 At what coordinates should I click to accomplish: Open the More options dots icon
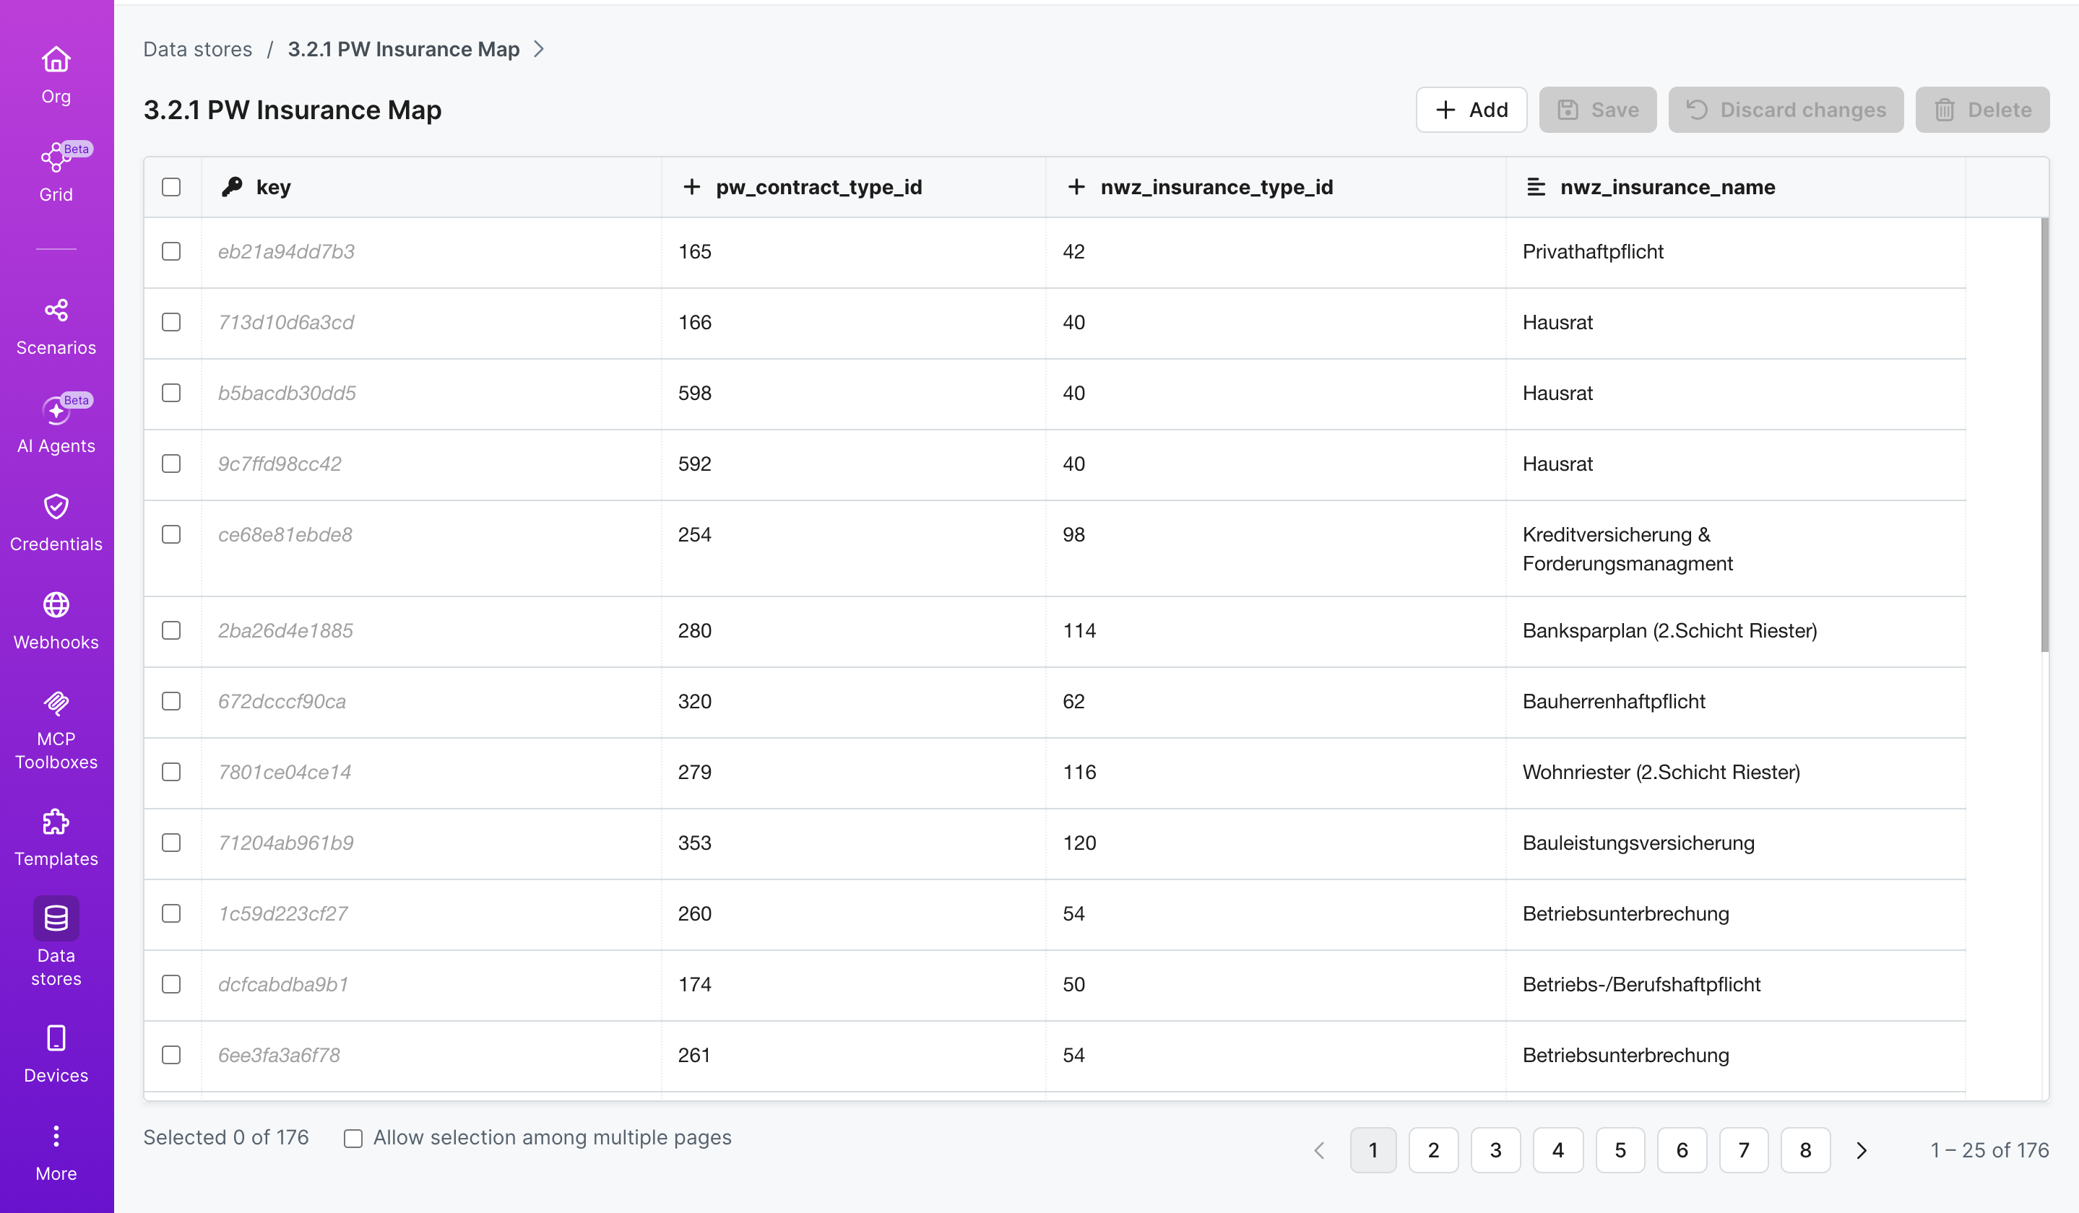point(56,1136)
